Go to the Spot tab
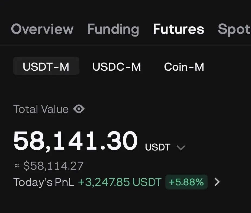 click(234, 29)
